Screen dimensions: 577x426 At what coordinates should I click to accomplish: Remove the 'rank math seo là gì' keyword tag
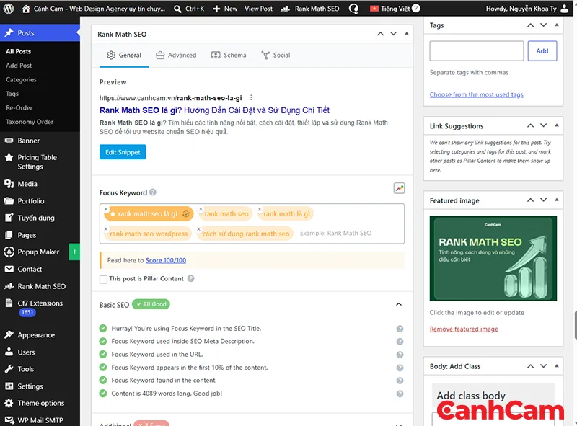tap(106, 209)
